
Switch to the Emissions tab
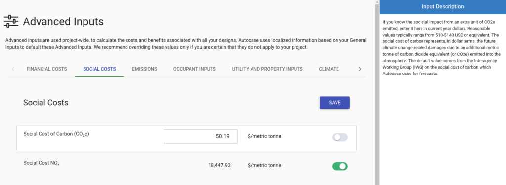pos(145,69)
